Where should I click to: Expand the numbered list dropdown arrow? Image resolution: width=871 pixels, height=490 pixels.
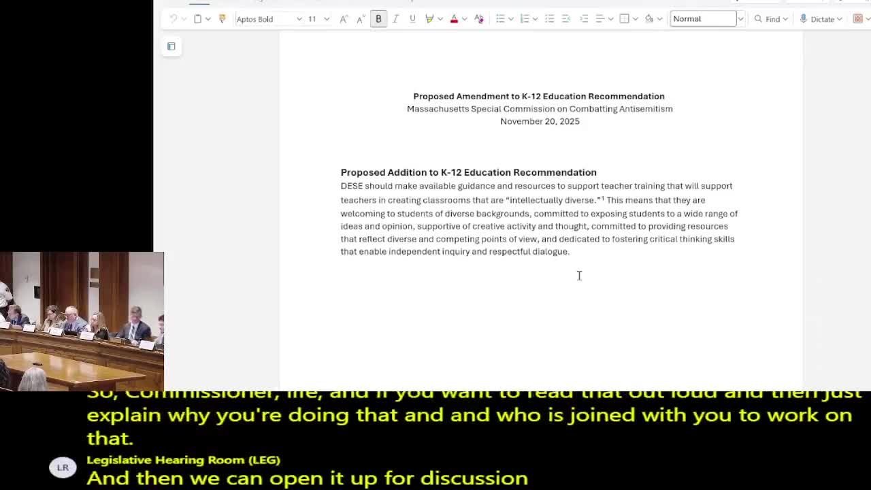click(535, 18)
